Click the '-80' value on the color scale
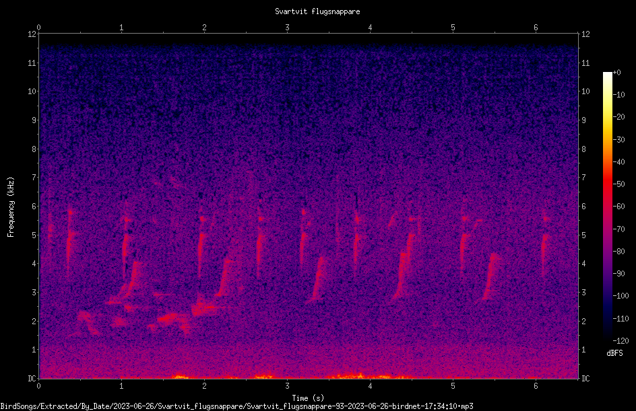The image size is (636, 411). (618, 251)
